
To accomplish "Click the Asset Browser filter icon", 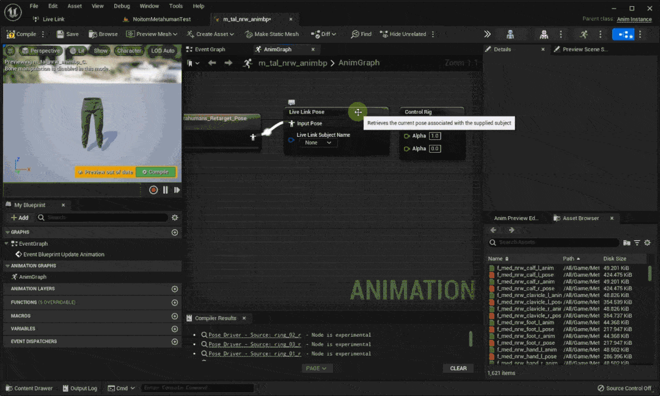I will 637,243.
